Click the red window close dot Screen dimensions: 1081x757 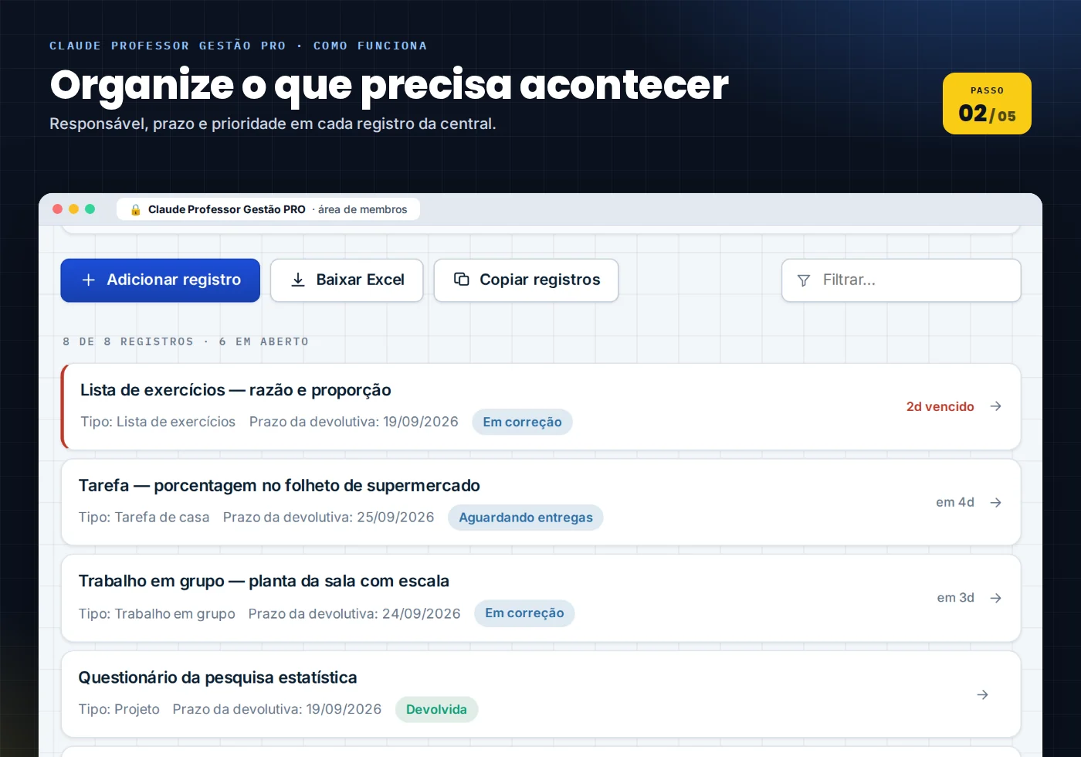pyautogui.click(x=57, y=209)
